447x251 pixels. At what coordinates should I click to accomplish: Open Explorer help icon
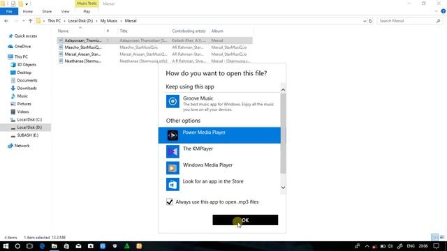coord(444,11)
